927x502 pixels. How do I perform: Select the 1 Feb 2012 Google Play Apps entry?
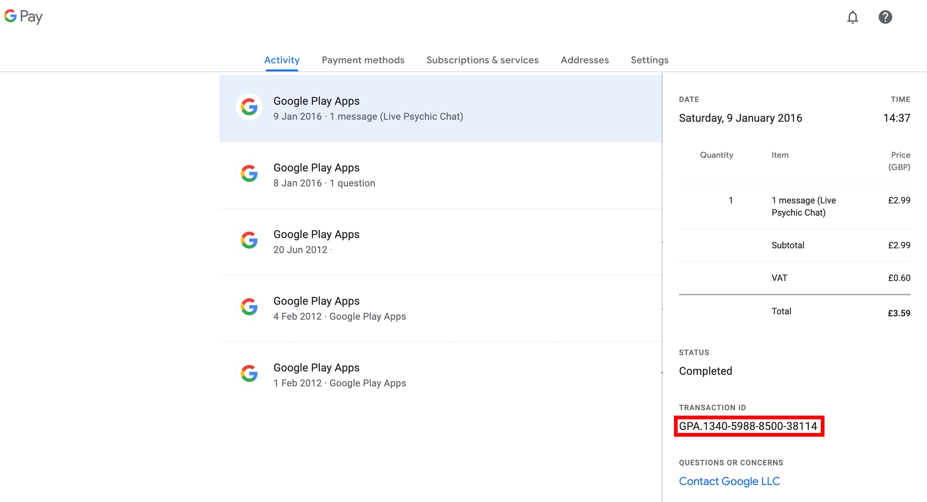[x=441, y=375]
